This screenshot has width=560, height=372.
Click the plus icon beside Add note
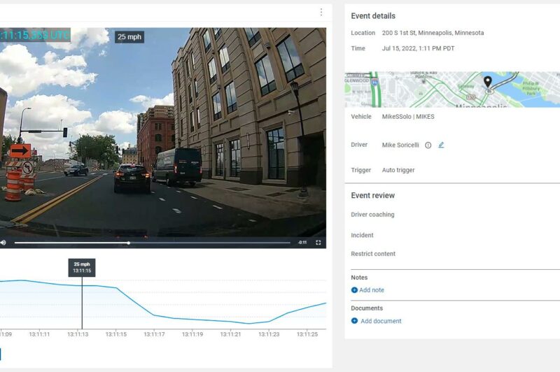(x=354, y=290)
